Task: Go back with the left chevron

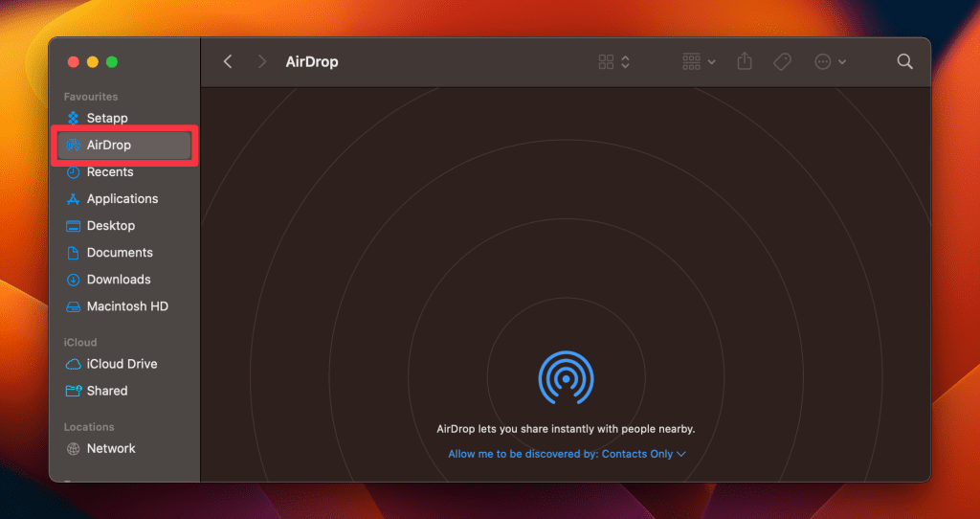Action: click(x=228, y=61)
